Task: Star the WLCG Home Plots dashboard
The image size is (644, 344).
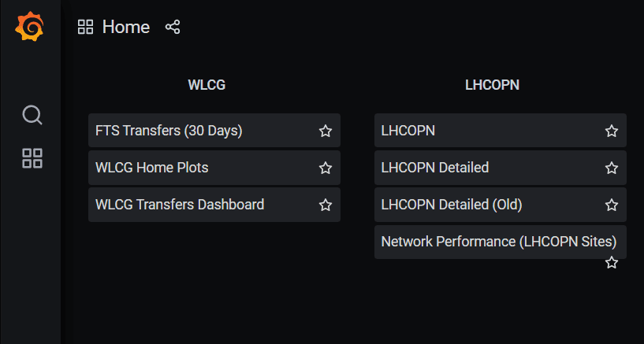Action: coord(326,168)
